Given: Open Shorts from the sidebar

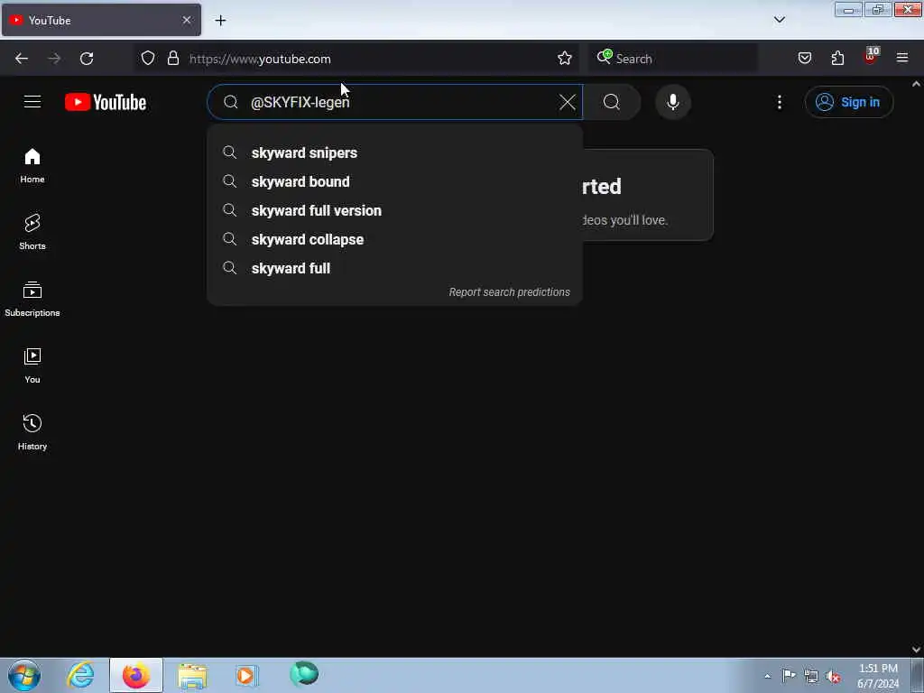Looking at the screenshot, I should click(x=32, y=232).
